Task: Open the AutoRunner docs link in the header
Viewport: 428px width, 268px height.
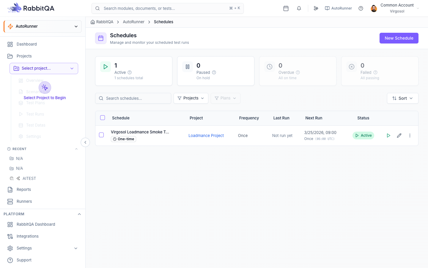Action: (x=338, y=8)
